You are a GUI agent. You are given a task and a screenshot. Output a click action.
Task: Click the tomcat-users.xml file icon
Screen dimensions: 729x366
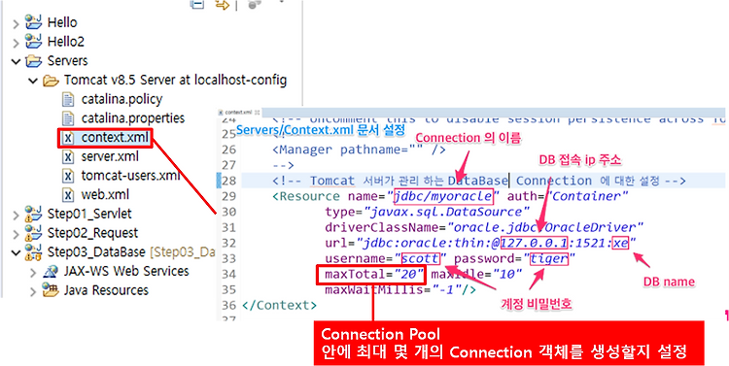pyautogui.click(x=68, y=176)
